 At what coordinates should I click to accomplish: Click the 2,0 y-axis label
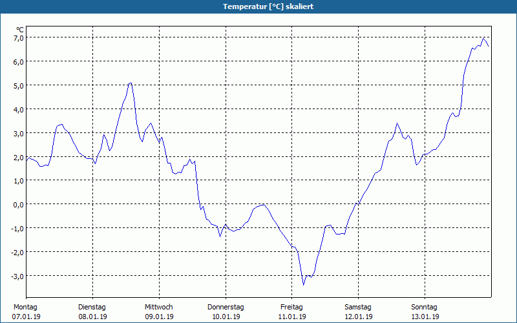click(x=19, y=157)
